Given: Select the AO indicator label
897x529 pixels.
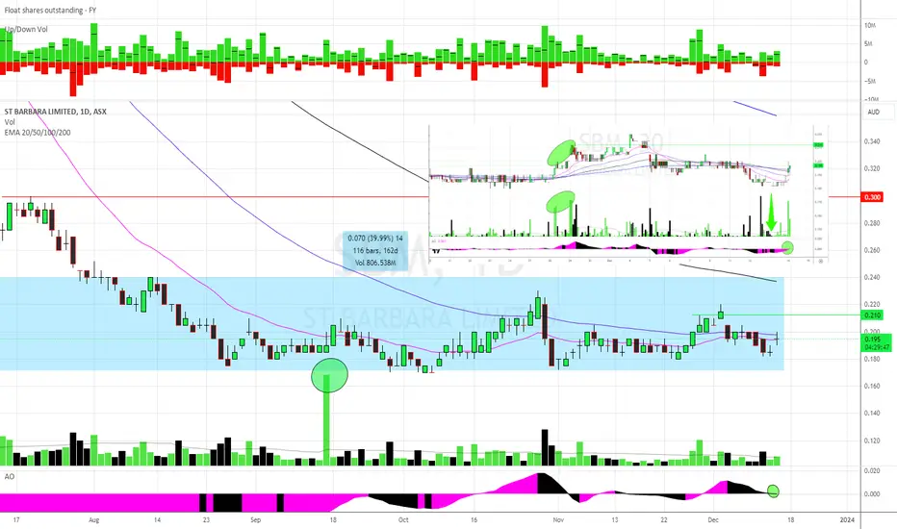Looking at the screenshot, I should (x=10, y=476).
